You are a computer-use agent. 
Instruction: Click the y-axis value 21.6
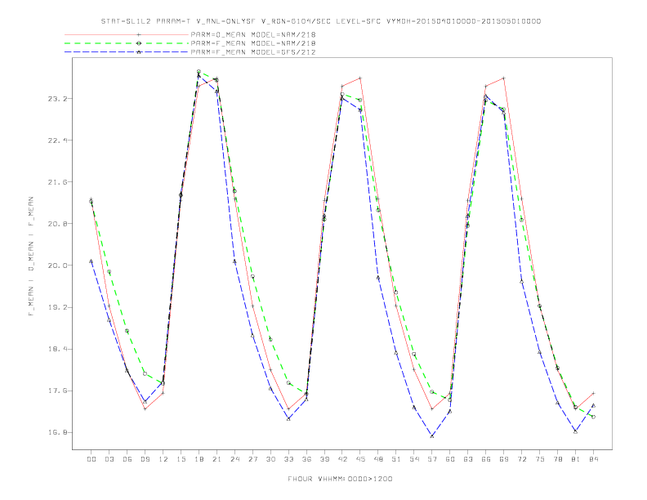pos(56,182)
